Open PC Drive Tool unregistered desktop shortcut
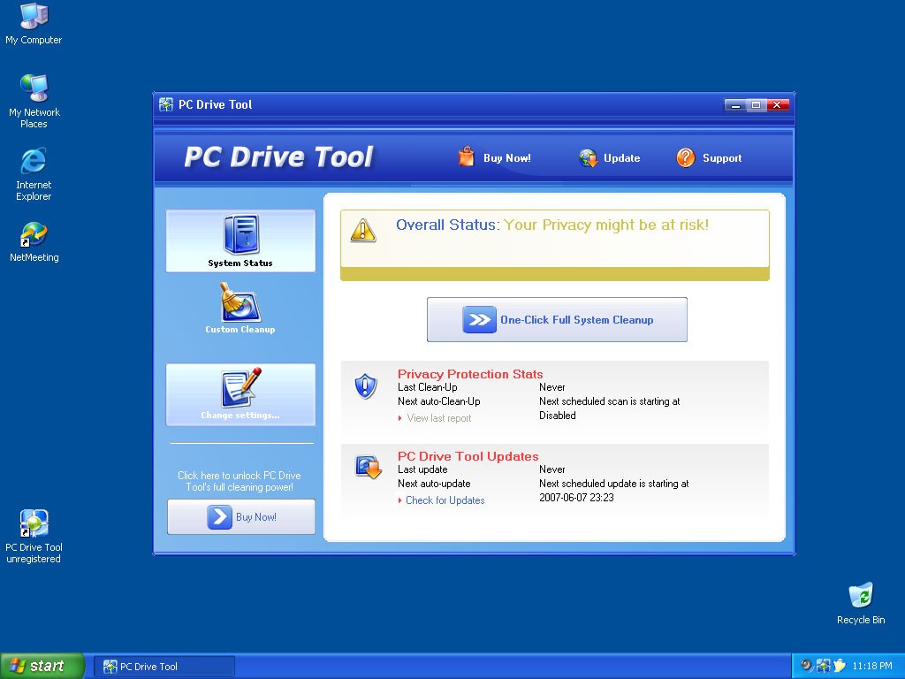The image size is (905, 679). (34, 525)
